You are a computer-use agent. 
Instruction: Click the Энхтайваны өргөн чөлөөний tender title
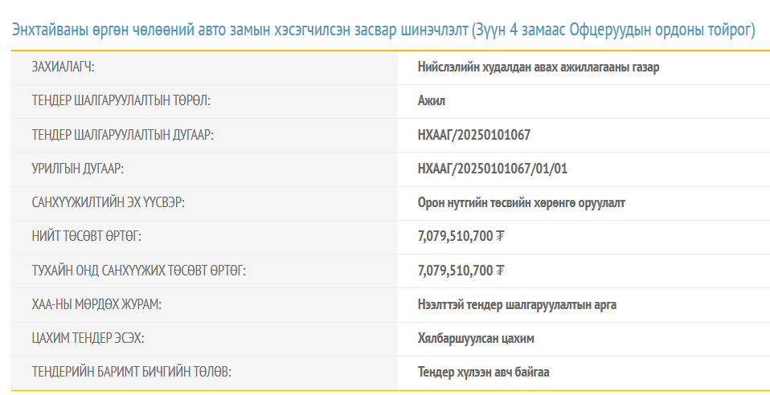383,31
